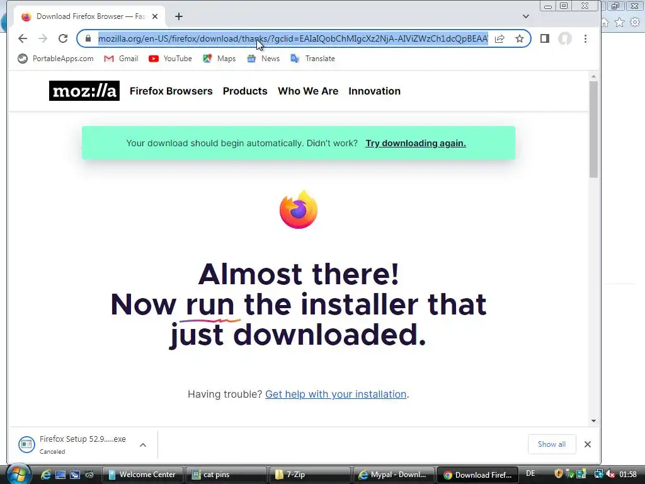Open Get help with your installation
This screenshot has height=484, width=645.
(336, 395)
